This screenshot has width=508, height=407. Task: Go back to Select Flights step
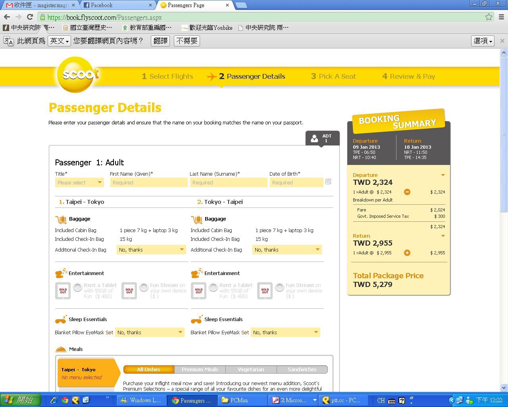coord(167,76)
